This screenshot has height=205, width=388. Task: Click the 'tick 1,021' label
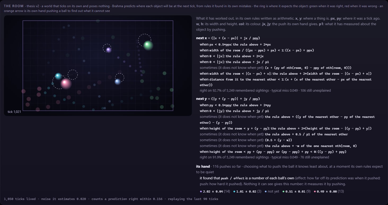point(14,112)
